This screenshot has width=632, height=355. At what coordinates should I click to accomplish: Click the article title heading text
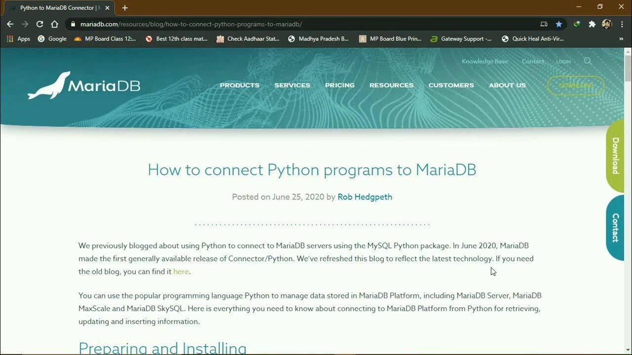[x=312, y=170]
